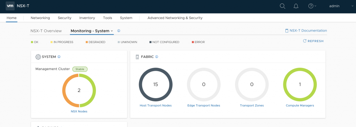Image resolution: width=356 pixels, height=127 pixels.
Task: Click the VMware vm logo
Action: [10, 6]
